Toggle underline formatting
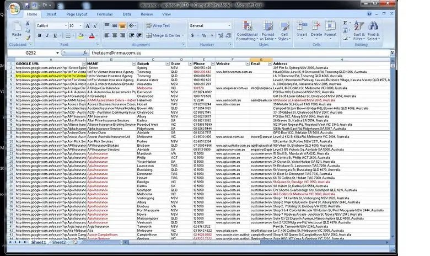This screenshot has height=256, width=430. point(55,35)
